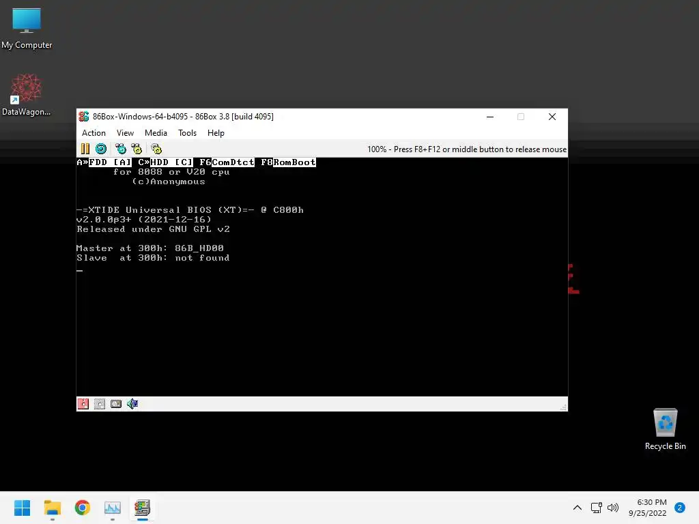
Task: Minimize the 86Box window
Action: point(490,117)
